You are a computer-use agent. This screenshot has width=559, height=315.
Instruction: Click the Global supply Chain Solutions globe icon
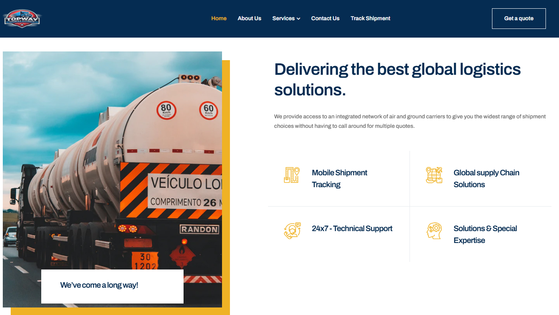434,175
